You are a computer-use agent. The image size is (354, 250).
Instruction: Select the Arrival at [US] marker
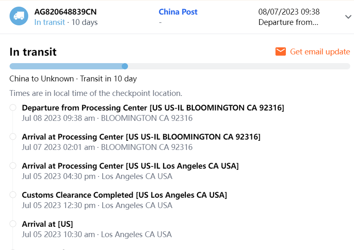[x=13, y=224]
